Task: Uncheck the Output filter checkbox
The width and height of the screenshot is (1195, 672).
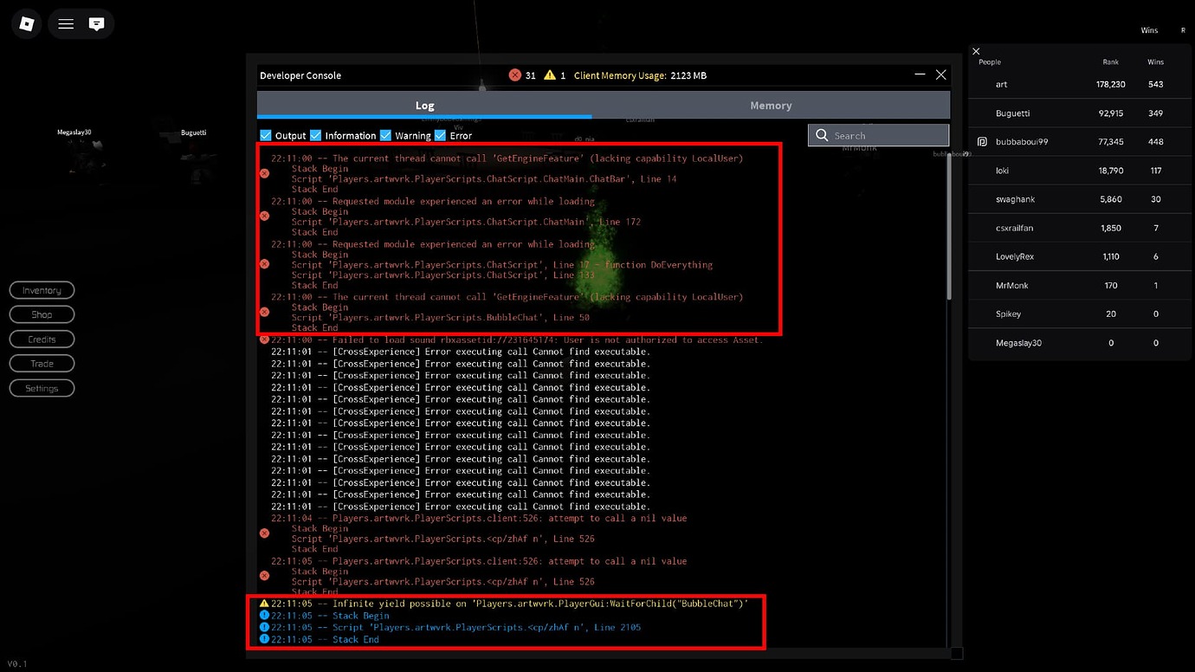Action: click(x=266, y=135)
